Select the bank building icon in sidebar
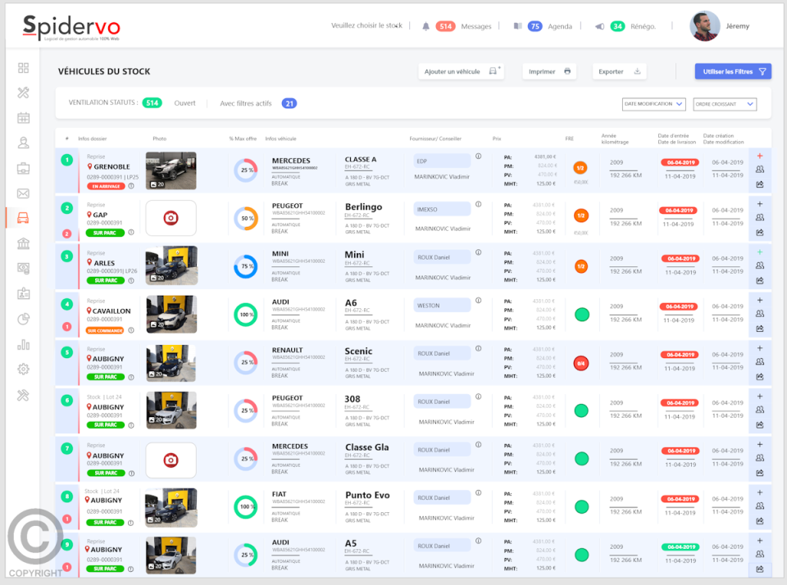 tap(23, 243)
